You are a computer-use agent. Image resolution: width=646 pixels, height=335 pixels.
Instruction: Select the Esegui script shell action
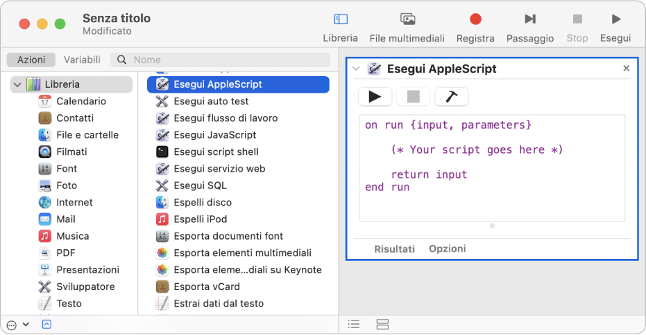(x=216, y=152)
